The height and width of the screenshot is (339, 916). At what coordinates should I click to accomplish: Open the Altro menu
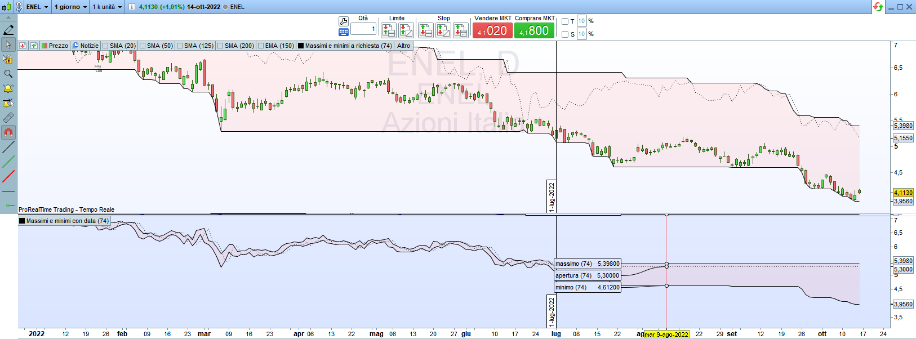404,46
